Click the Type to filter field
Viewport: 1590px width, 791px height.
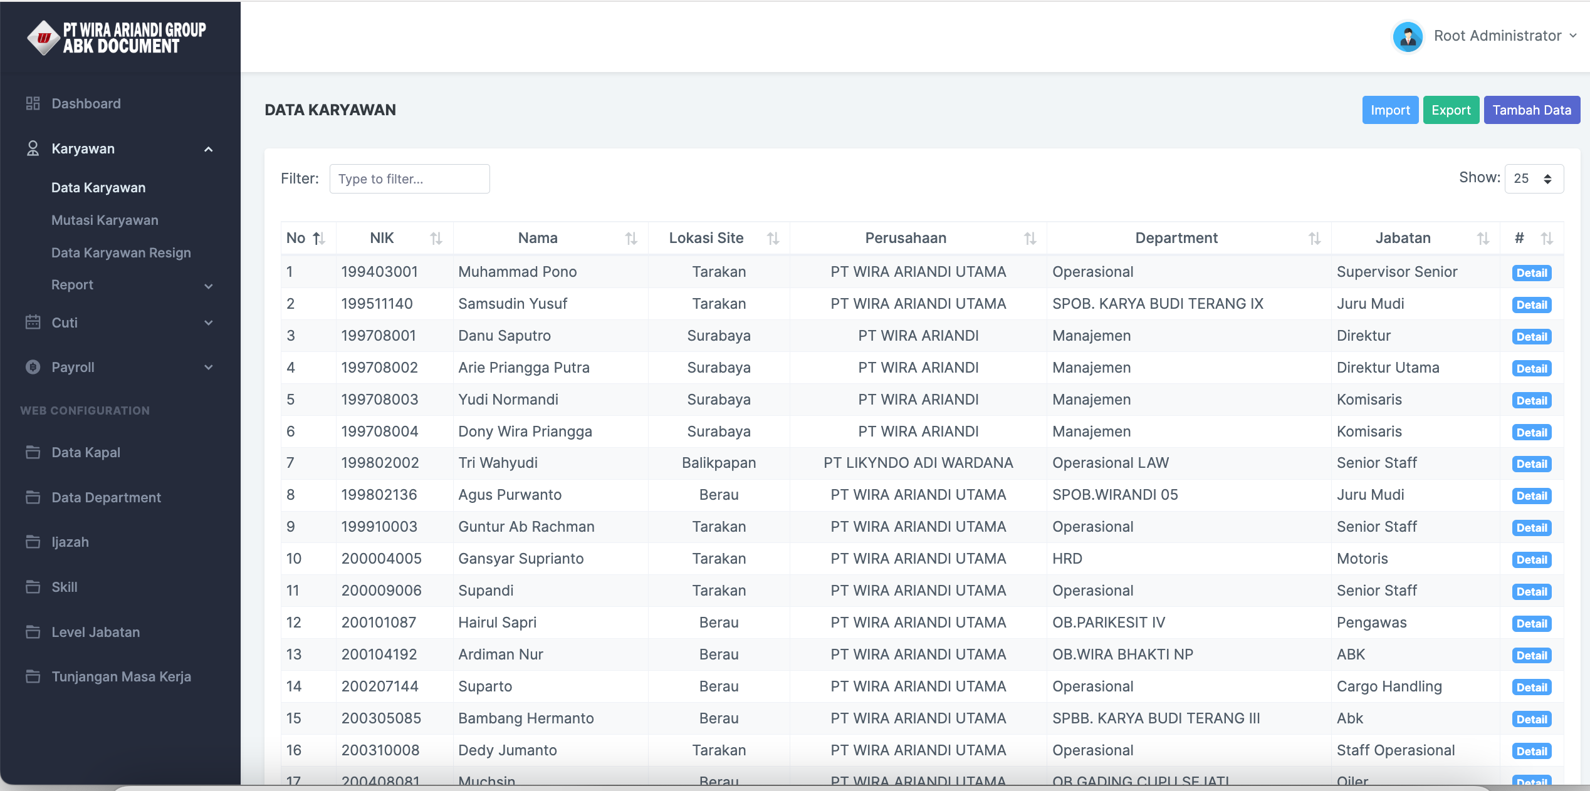coord(409,179)
